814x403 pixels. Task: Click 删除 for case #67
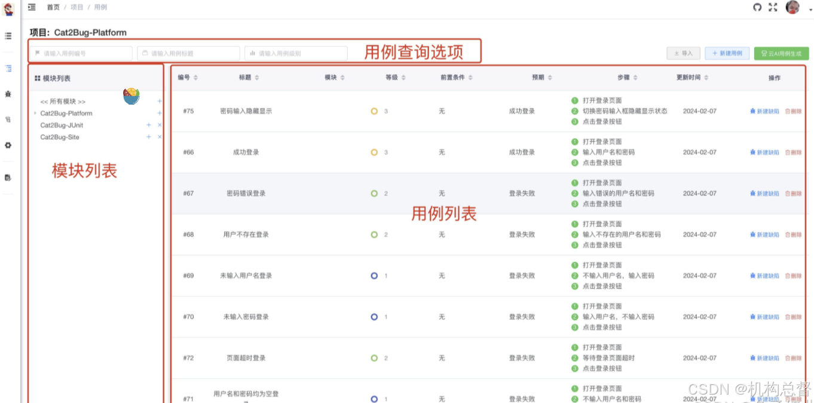pyautogui.click(x=794, y=194)
